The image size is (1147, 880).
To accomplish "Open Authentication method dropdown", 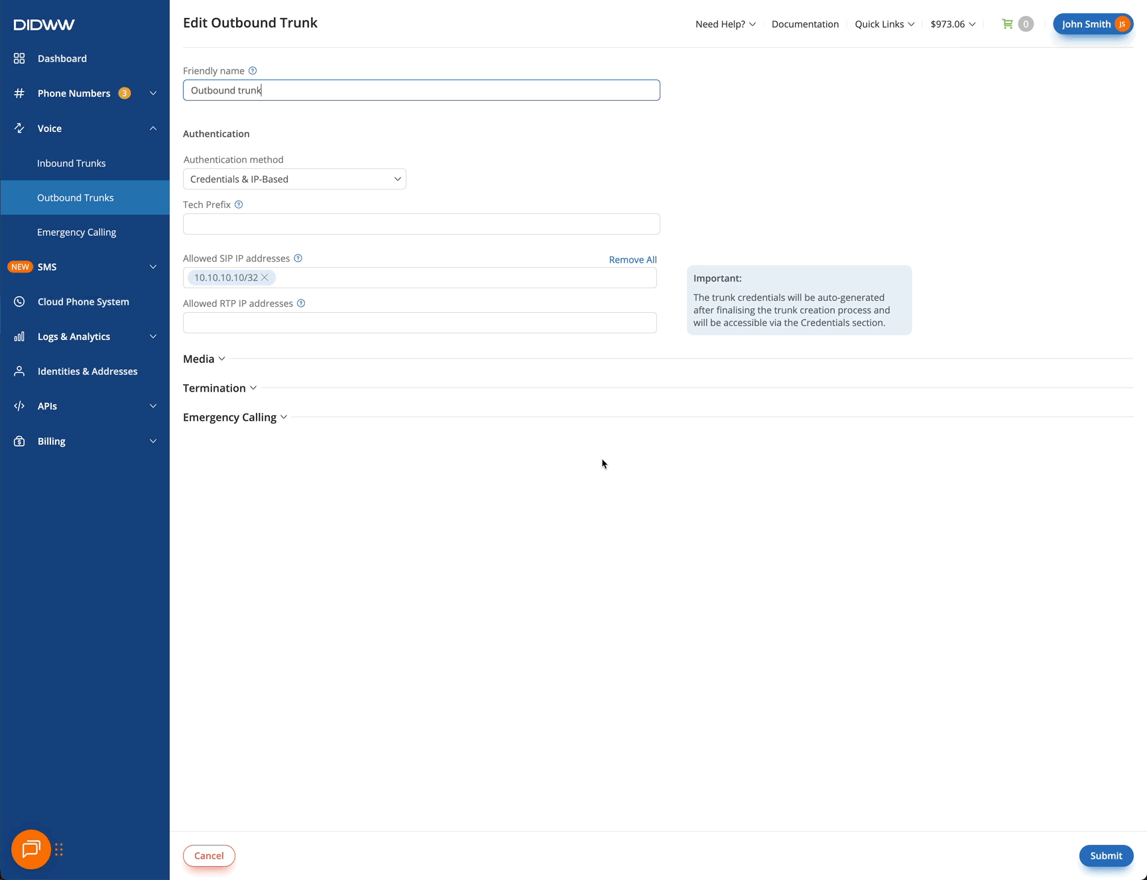I will (x=294, y=179).
